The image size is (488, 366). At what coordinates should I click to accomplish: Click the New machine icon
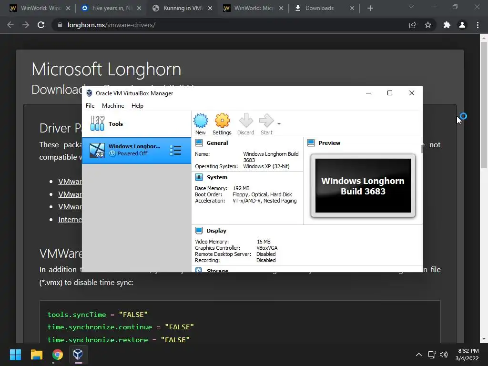tap(201, 121)
